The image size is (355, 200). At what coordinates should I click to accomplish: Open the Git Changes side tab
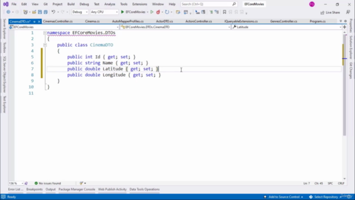tap(351, 71)
